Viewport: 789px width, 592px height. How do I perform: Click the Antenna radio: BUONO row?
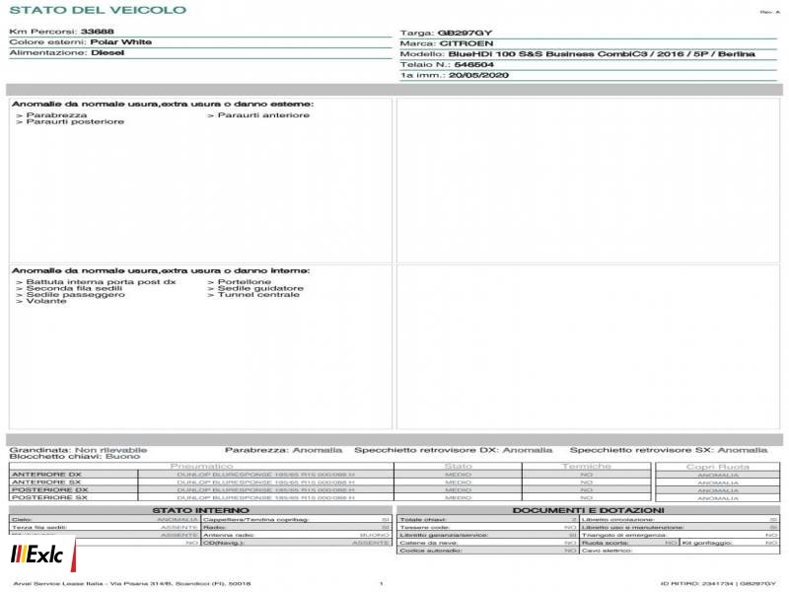pyautogui.click(x=297, y=535)
